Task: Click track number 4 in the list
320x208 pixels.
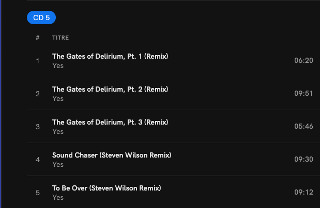Action: coord(38,160)
